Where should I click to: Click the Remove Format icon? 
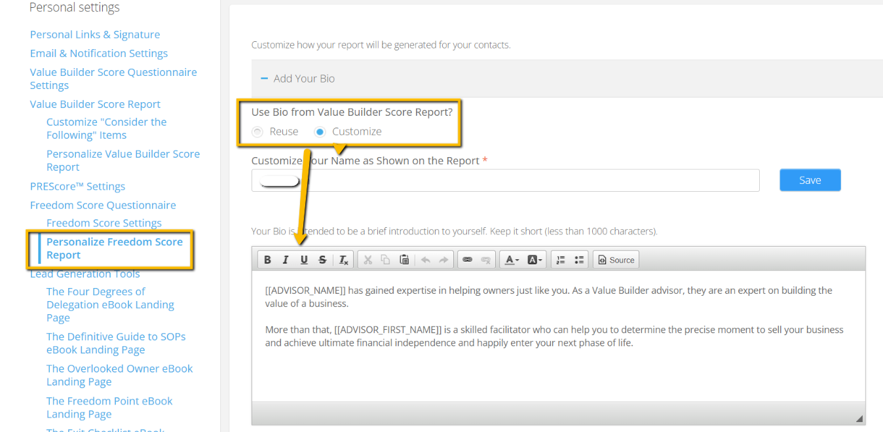[344, 260]
